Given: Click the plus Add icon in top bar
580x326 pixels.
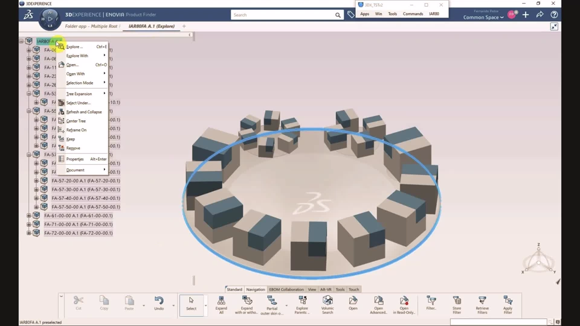Looking at the screenshot, I should pos(526,14).
